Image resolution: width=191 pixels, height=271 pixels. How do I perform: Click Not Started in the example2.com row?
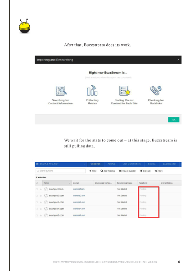point(122,196)
